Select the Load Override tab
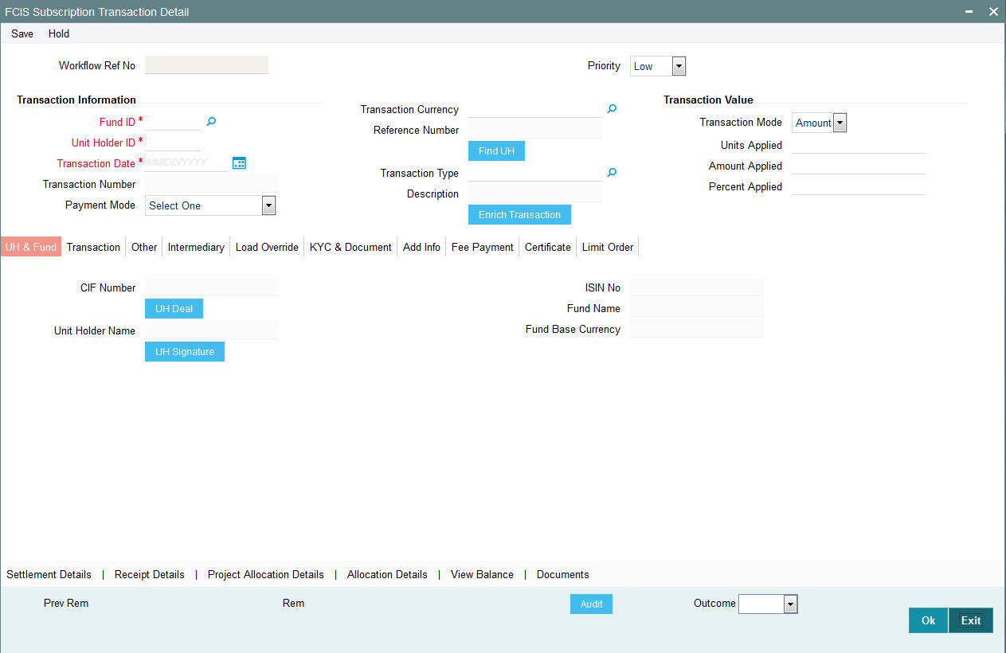Screen dimensions: 1006x653 [267, 247]
